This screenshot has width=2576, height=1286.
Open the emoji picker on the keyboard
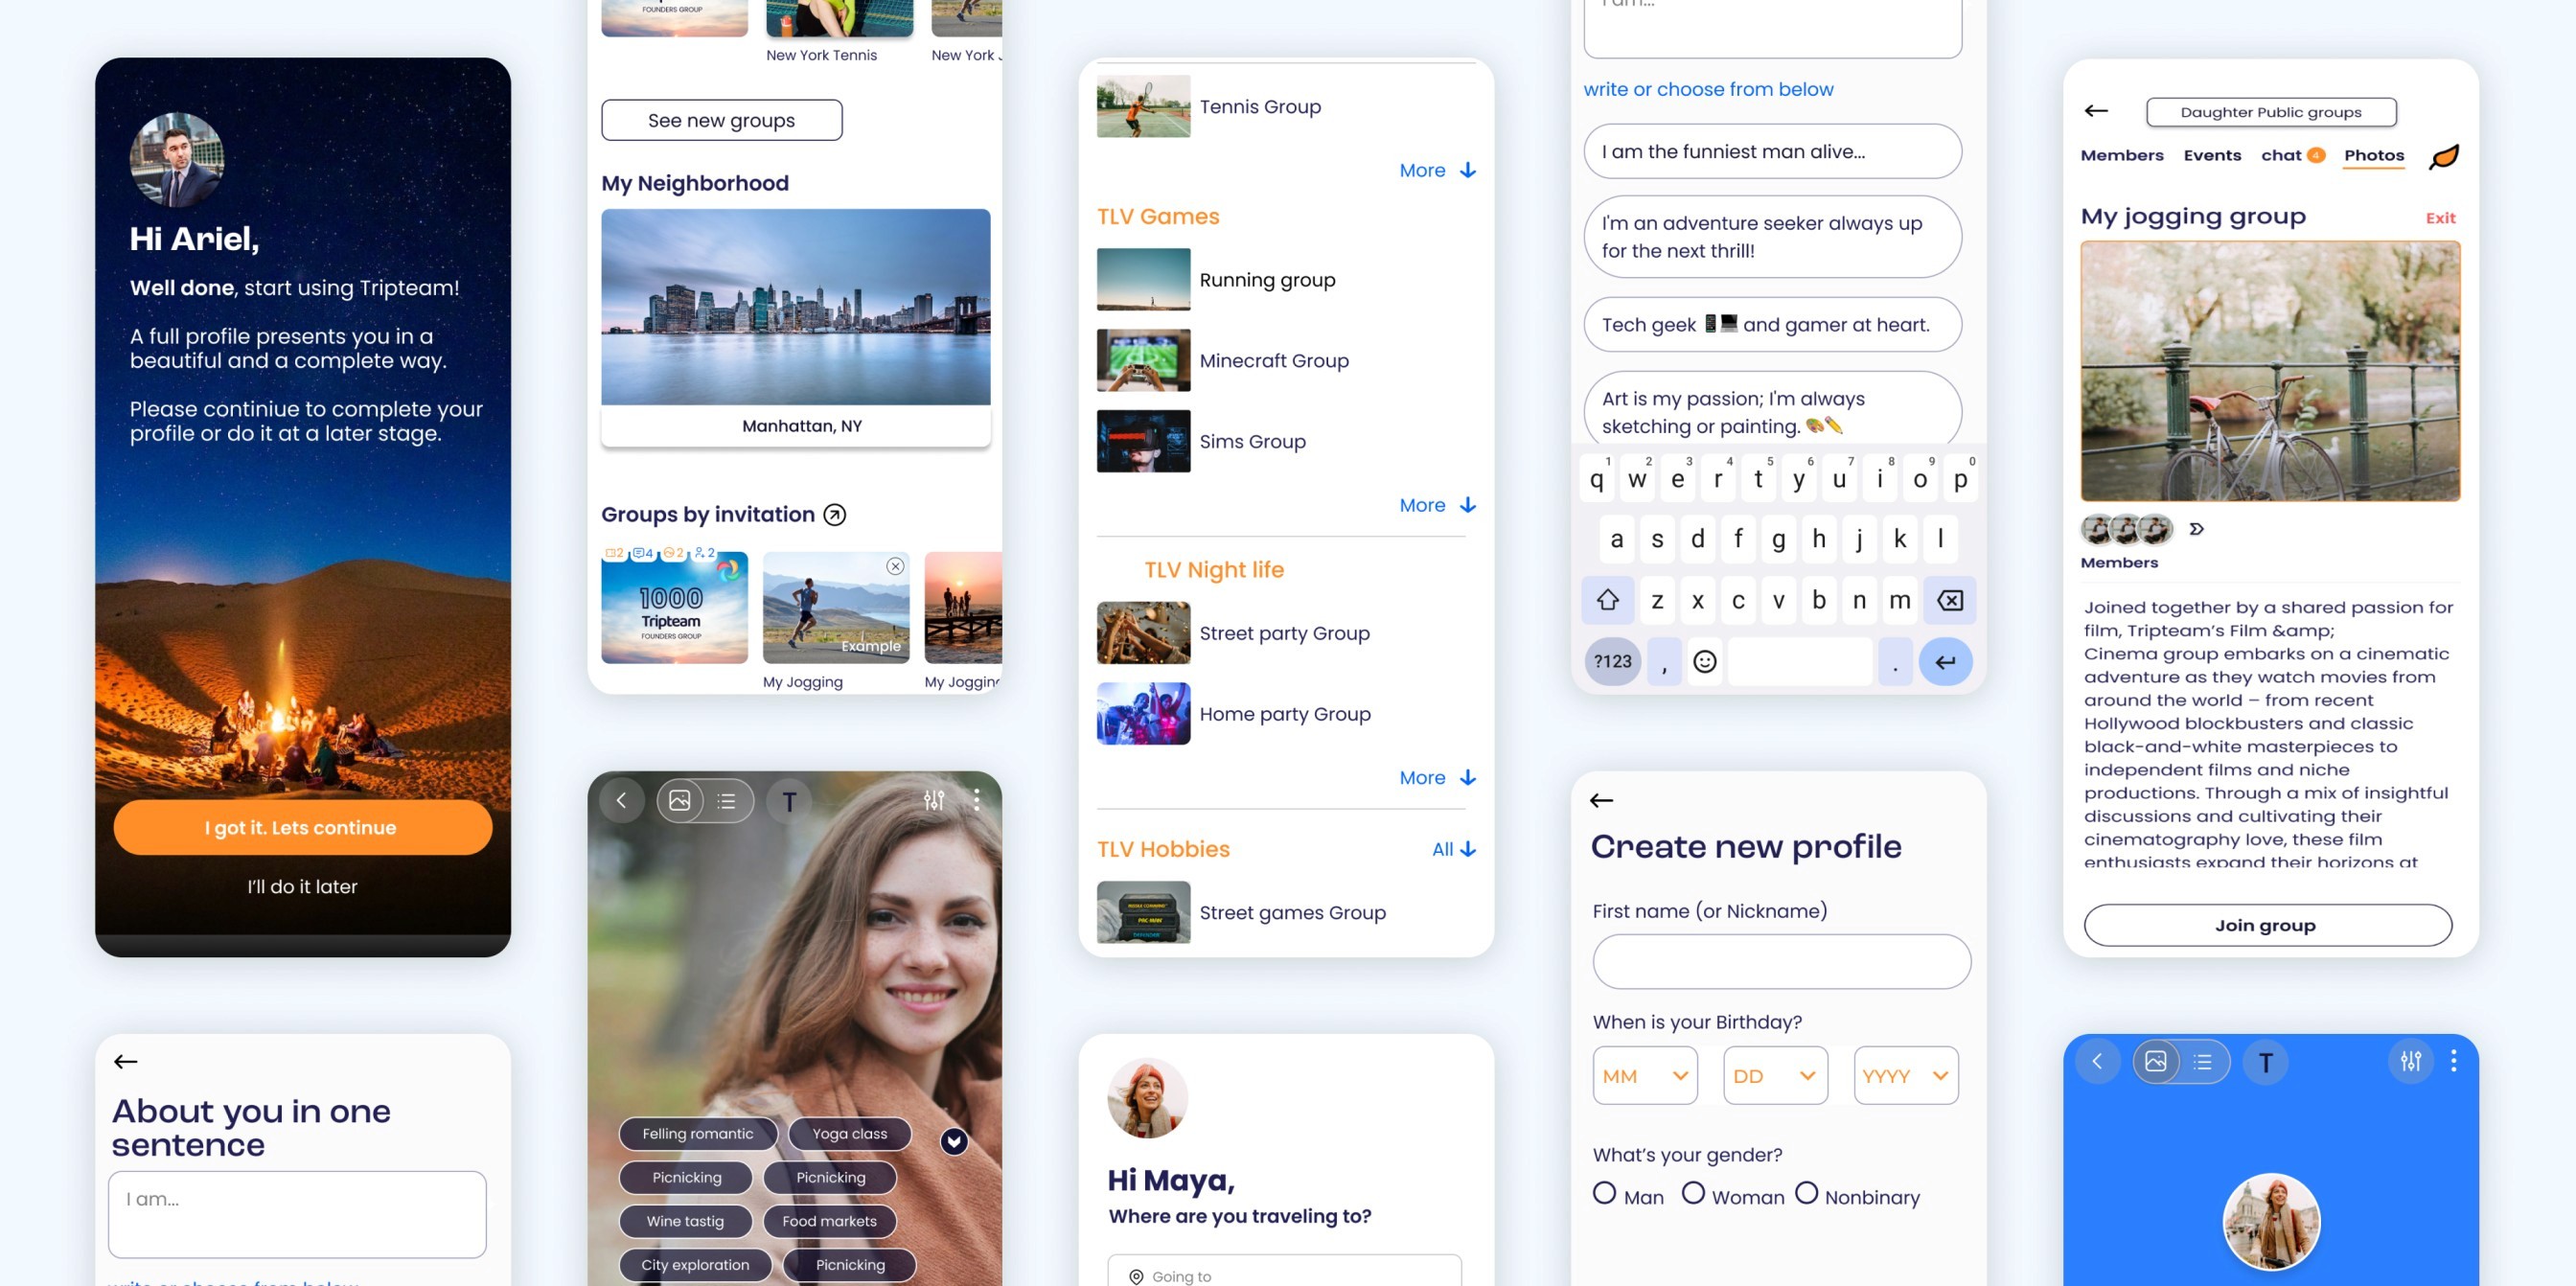click(1705, 662)
